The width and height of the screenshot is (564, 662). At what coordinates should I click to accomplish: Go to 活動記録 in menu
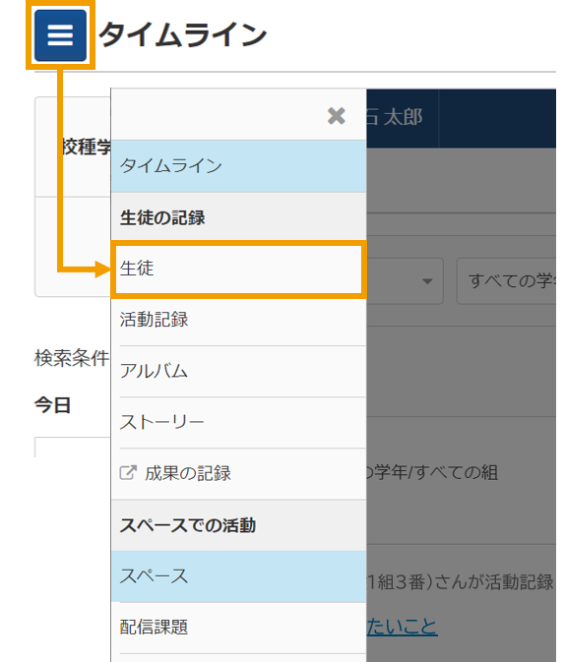[x=239, y=320]
